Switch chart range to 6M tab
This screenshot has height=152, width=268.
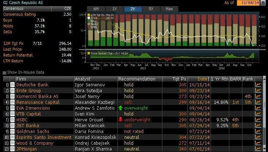96,9
